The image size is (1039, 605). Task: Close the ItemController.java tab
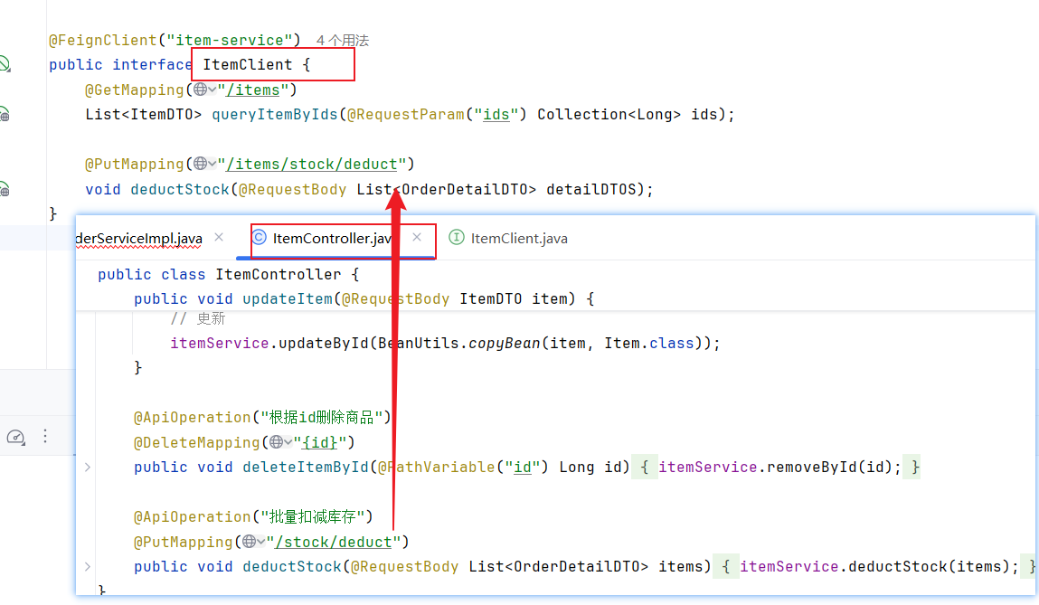[x=417, y=238]
